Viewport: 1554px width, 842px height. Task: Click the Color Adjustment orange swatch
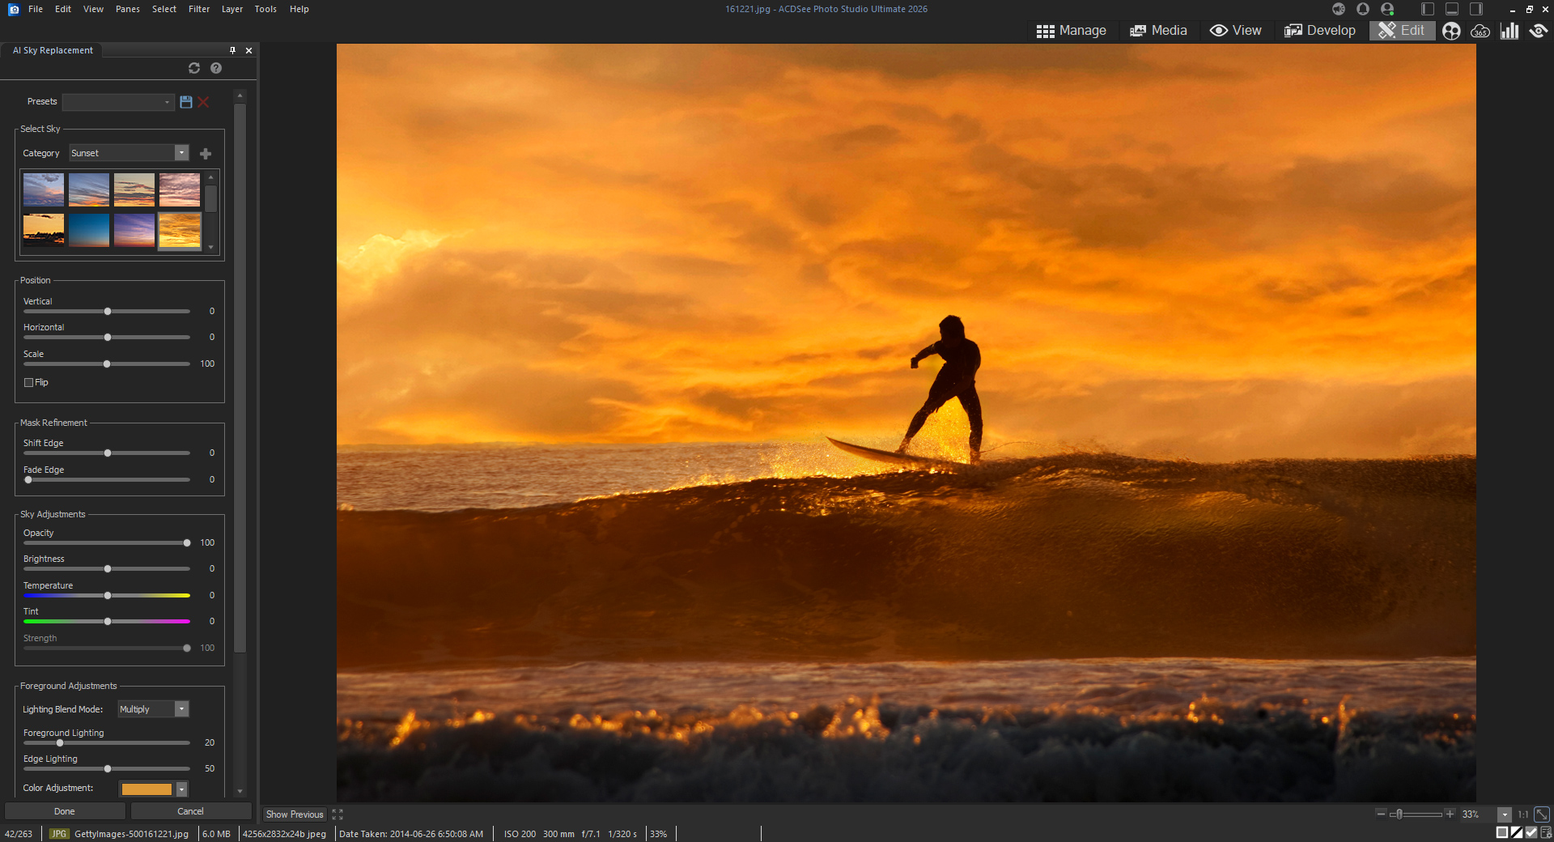click(x=146, y=789)
